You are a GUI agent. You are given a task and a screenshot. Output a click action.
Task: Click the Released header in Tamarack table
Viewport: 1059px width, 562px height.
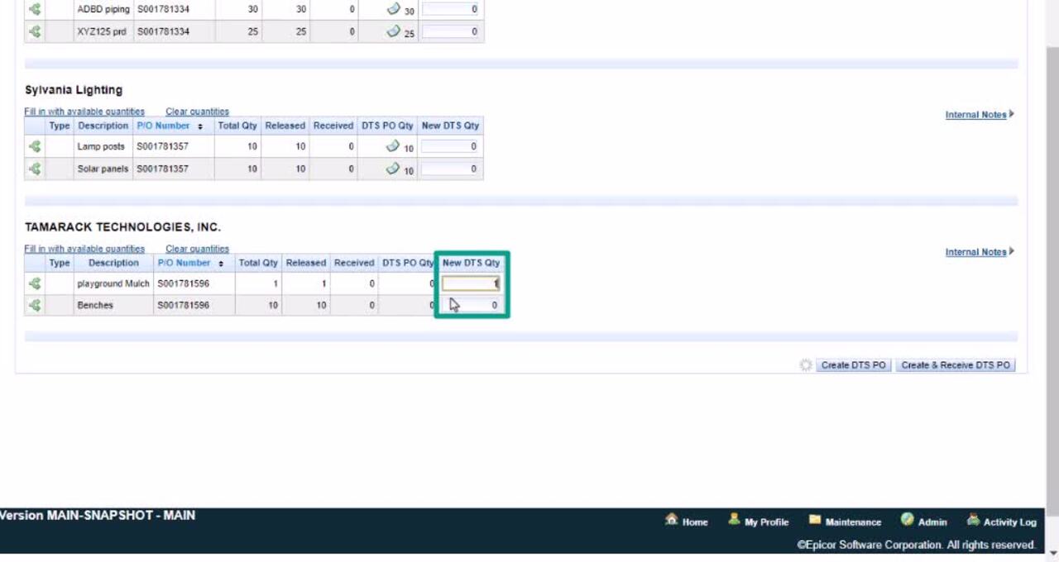pyautogui.click(x=306, y=263)
